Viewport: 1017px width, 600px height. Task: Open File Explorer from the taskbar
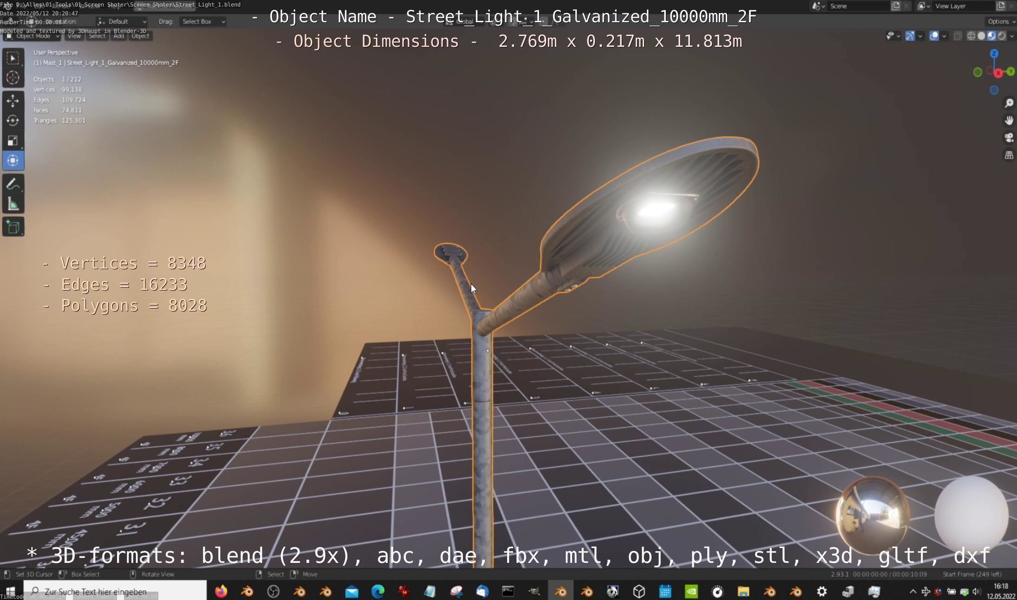(x=743, y=591)
